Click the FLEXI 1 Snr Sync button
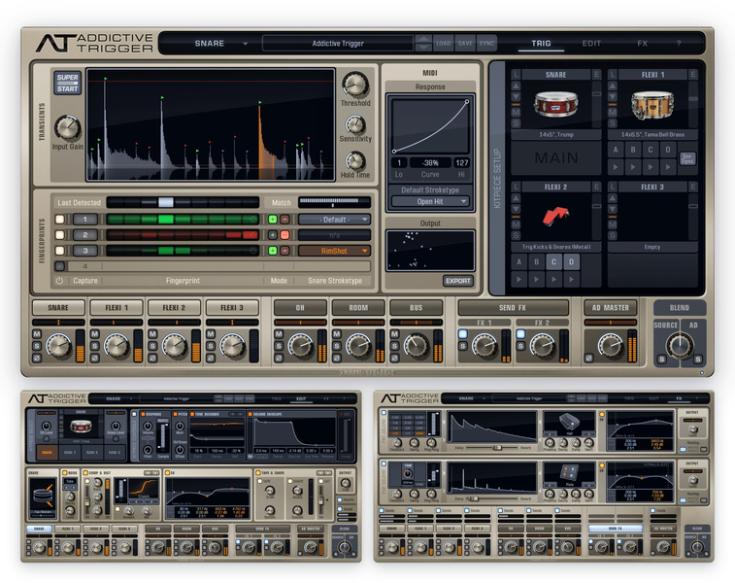This screenshot has height=583, width=735. click(686, 158)
